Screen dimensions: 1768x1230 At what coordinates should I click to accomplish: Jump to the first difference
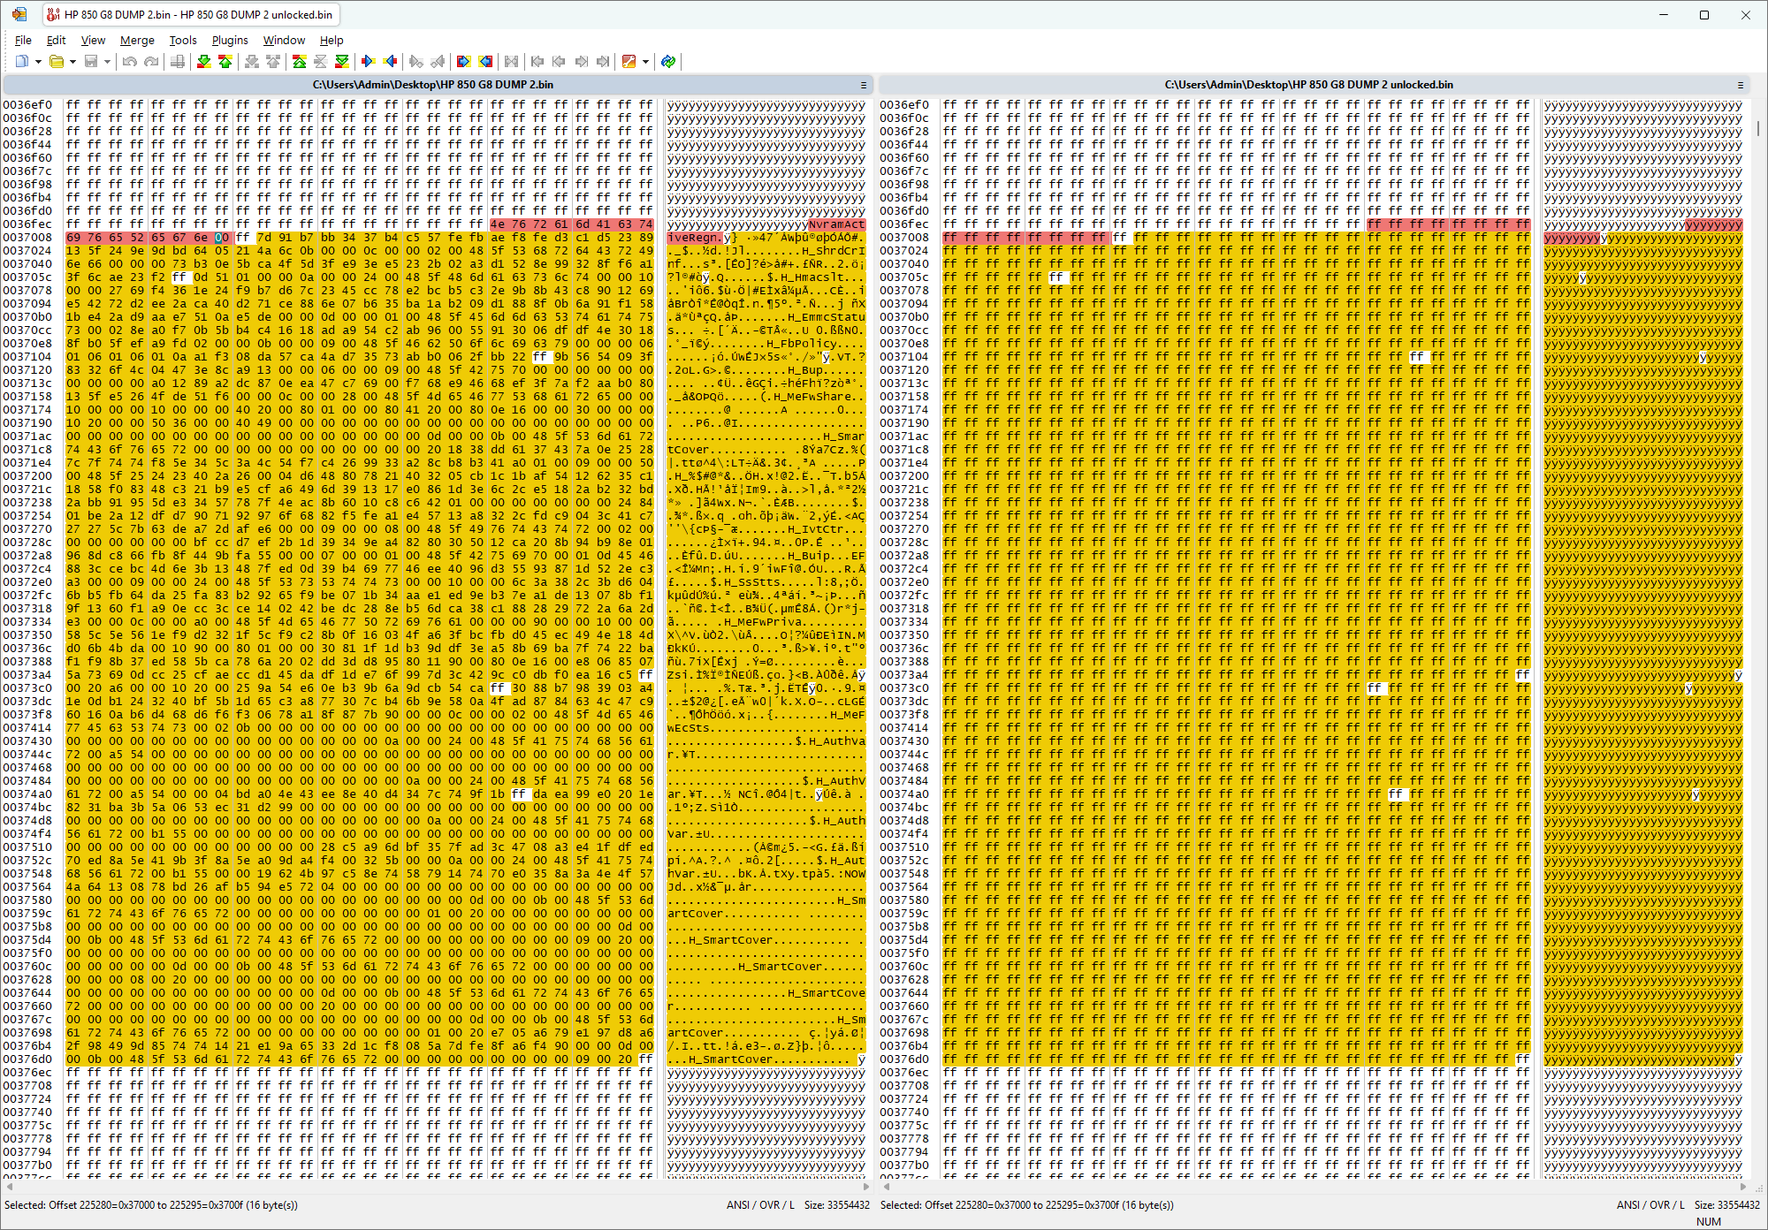point(300,62)
